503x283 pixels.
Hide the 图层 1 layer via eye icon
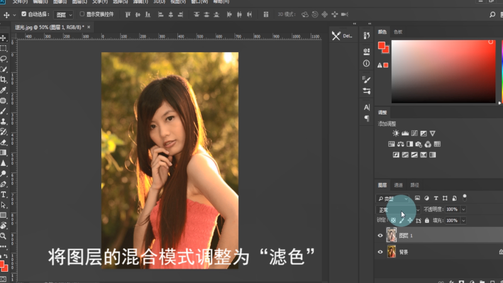pos(380,235)
